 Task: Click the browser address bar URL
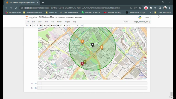[x=72, y=8]
